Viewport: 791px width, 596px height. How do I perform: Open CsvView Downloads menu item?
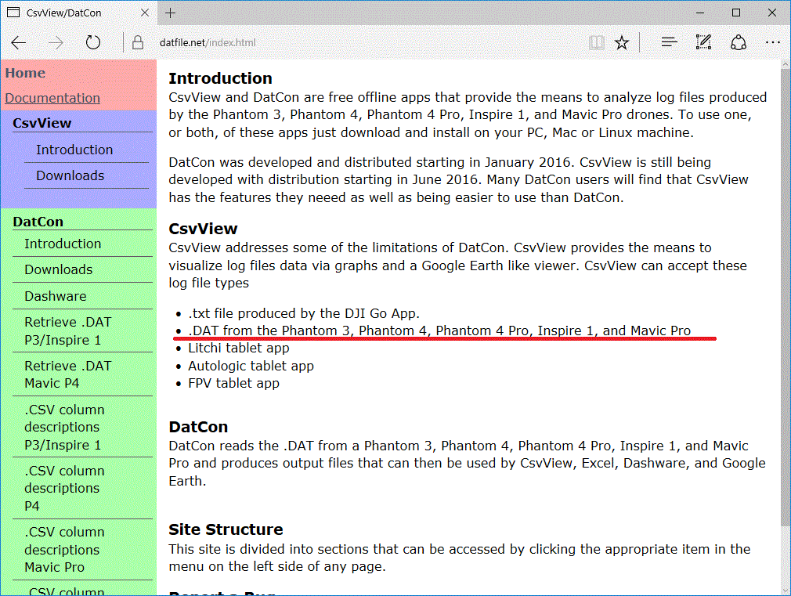click(70, 175)
